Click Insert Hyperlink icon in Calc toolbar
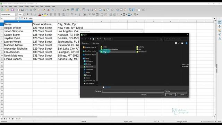The image size is (222, 125). [x=118, y=10]
